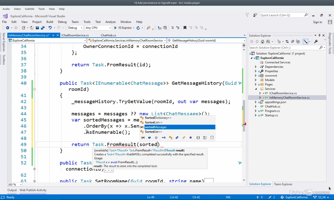
Task: Open the Analyze menu
Action: 110,22
